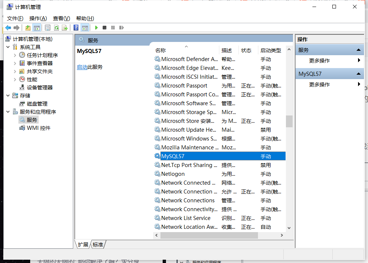
Task: Select the MySQL57 service row
Action: pyautogui.click(x=220, y=156)
